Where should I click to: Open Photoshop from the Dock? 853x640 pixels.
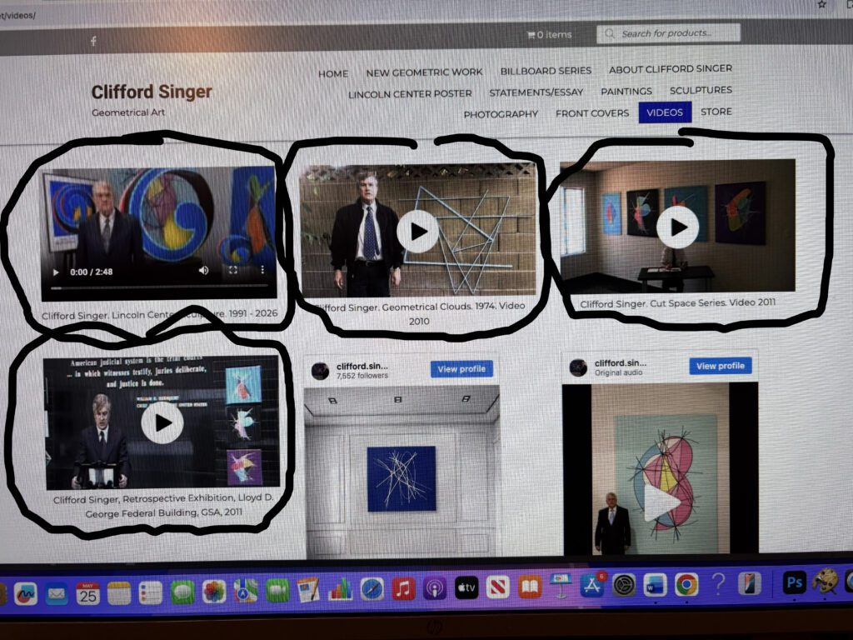794,582
